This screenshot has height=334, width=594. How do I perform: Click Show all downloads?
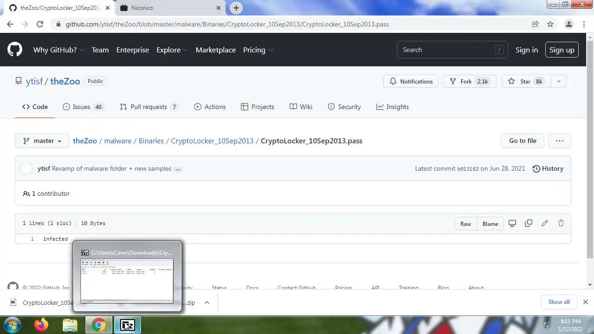pos(559,302)
